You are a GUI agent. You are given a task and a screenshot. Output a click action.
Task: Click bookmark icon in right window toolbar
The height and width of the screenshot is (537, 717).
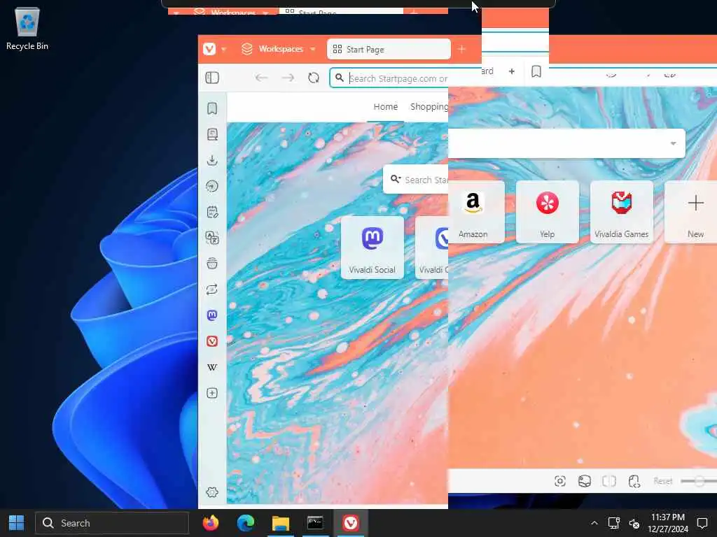[x=536, y=71]
